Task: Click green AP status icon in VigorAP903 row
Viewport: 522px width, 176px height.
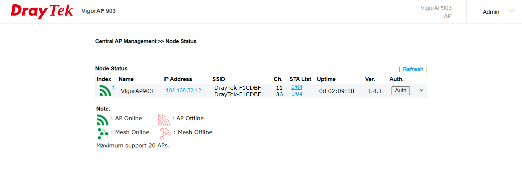Action: coord(105,91)
